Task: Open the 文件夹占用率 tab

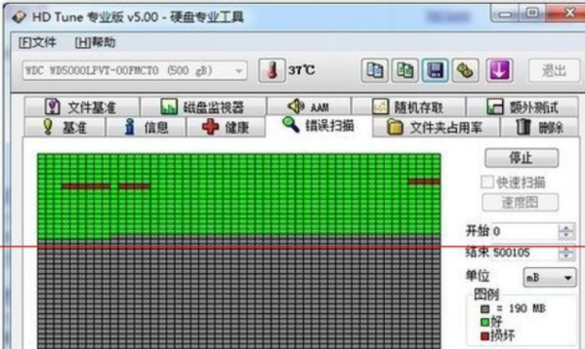Action: 435,127
